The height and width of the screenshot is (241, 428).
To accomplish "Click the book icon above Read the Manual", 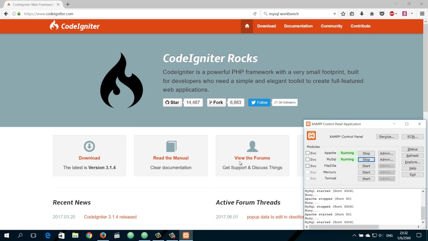I will (x=171, y=146).
